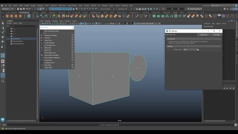
Task: Open the Modeling menu set dropdown
Action: (x=7, y=9)
